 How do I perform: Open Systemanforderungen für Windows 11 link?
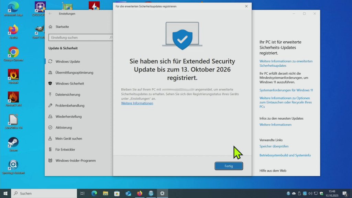click(286, 90)
